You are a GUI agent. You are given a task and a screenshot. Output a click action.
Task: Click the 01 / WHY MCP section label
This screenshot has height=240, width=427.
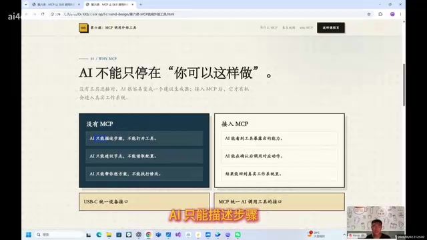pos(103,59)
